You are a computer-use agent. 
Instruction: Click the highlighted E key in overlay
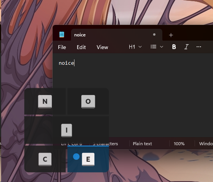pos(88,159)
